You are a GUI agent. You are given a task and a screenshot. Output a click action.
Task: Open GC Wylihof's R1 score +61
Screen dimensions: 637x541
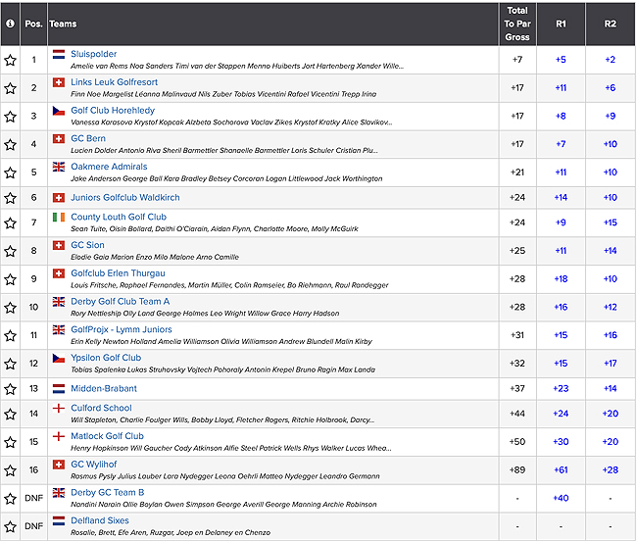point(561,469)
